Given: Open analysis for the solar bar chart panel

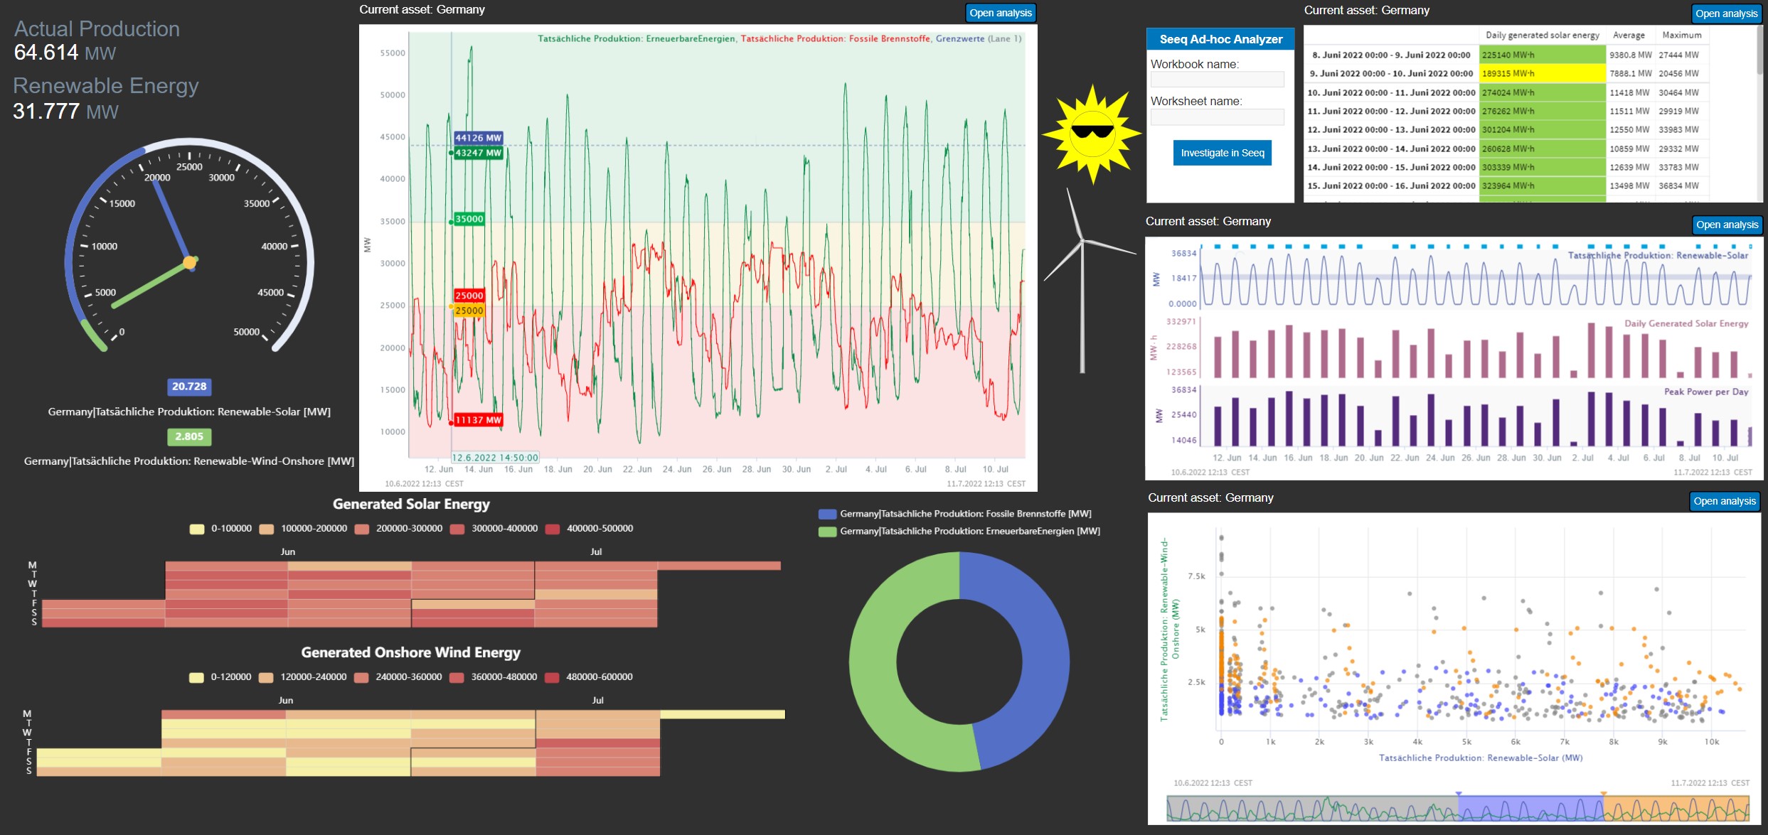Looking at the screenshot, I should 1726,225.
